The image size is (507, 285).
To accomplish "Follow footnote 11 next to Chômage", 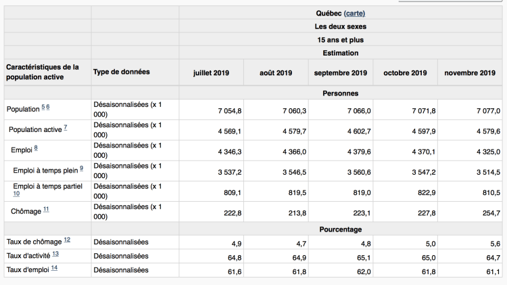I will click(46, 210).
